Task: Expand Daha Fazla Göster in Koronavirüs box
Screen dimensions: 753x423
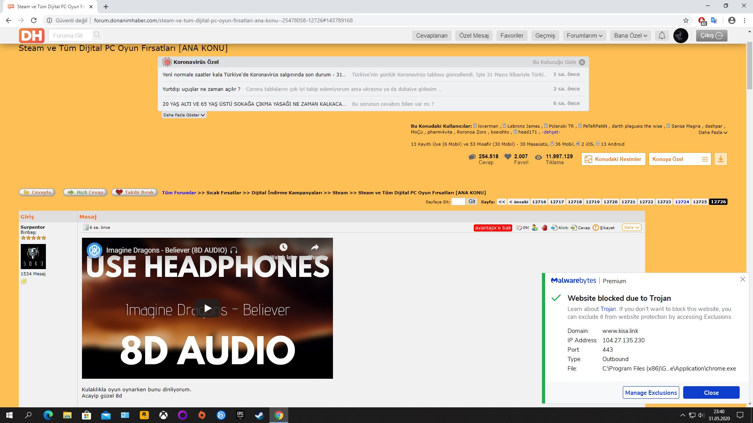Action: pos(184,115)
